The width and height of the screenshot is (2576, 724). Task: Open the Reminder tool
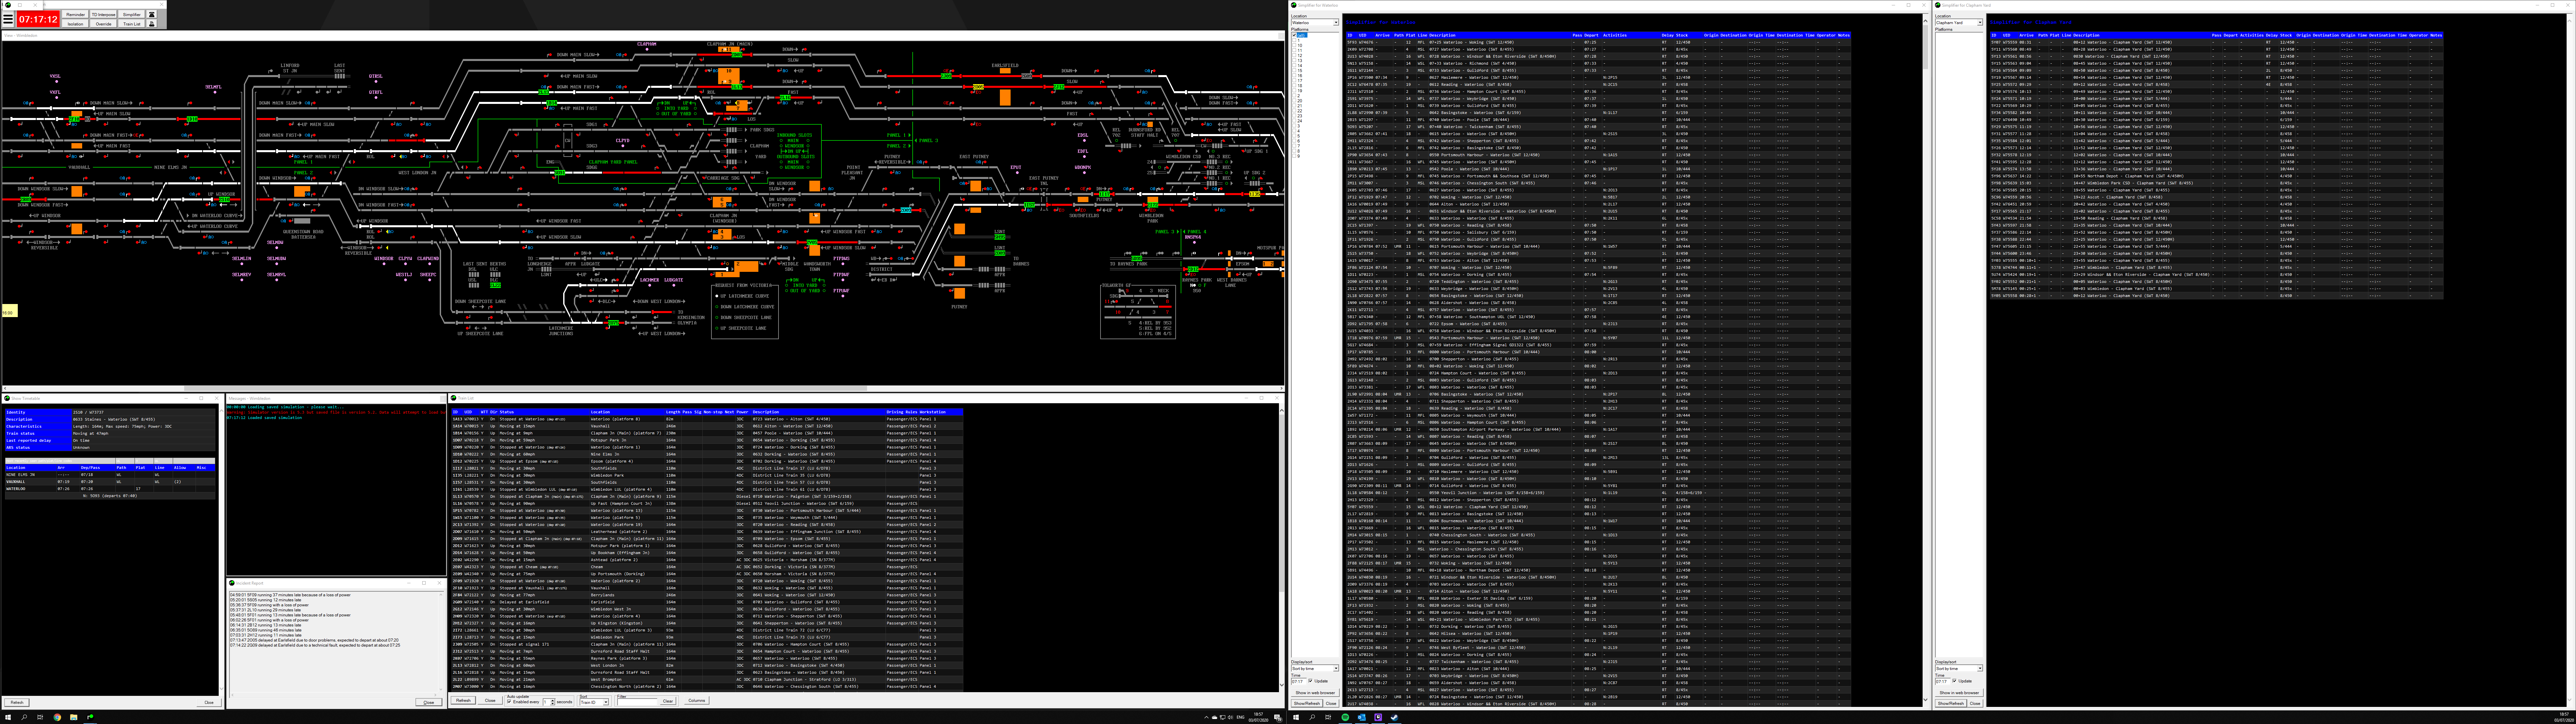(75, 14)
